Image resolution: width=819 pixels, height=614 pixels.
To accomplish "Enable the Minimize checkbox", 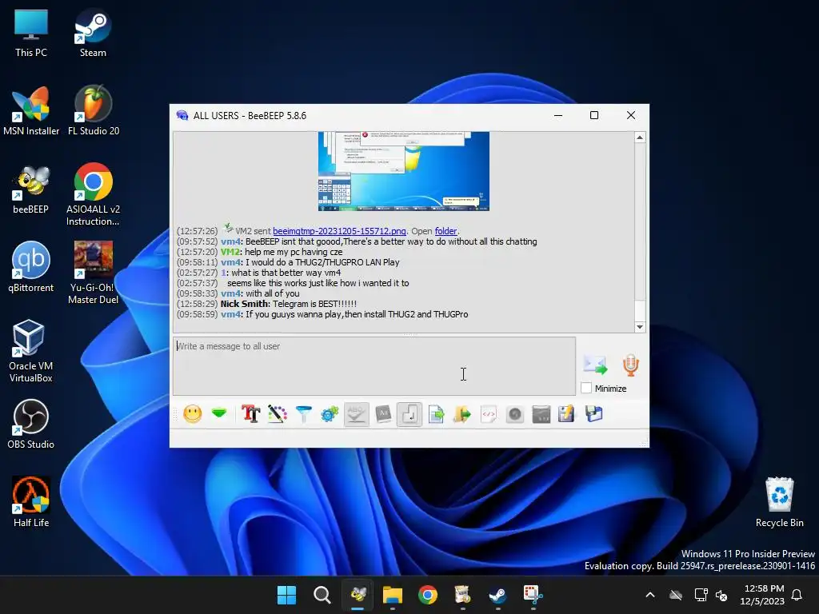I will pos(586,388).
